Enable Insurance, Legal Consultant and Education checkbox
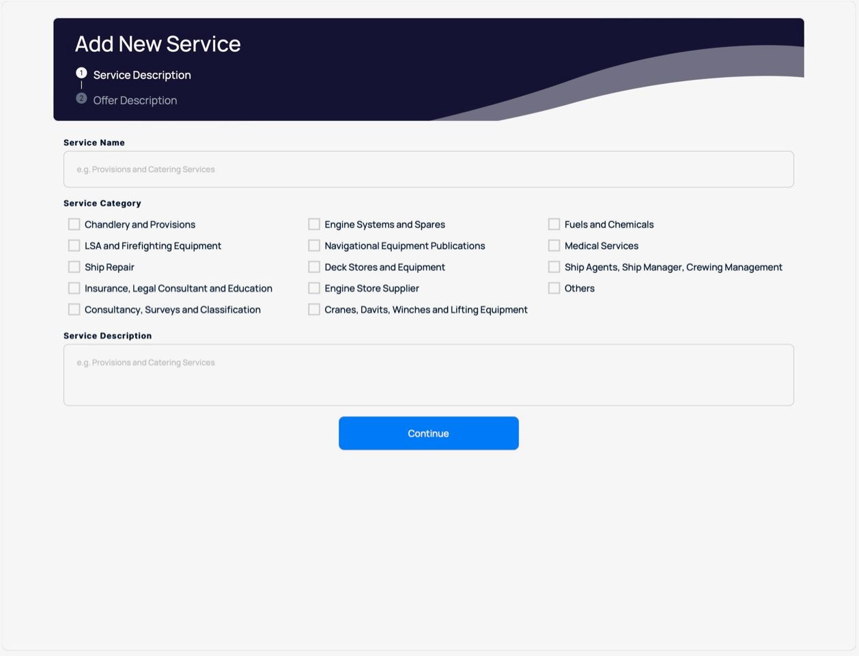The height and width of the screenshot is (656, 859). 74,288
